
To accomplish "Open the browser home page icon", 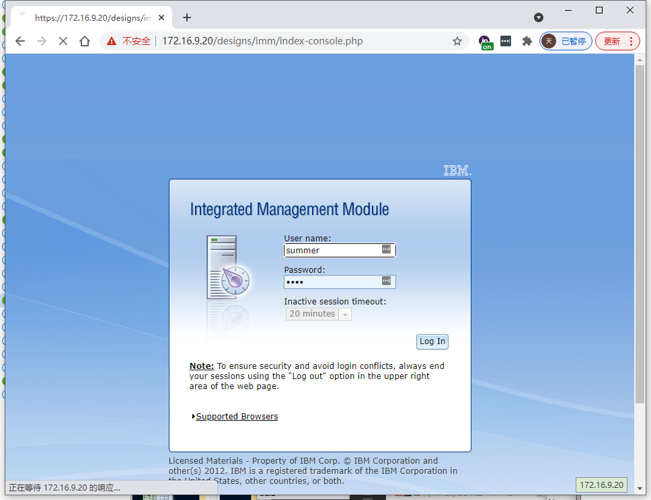I will tap(85, 41).
